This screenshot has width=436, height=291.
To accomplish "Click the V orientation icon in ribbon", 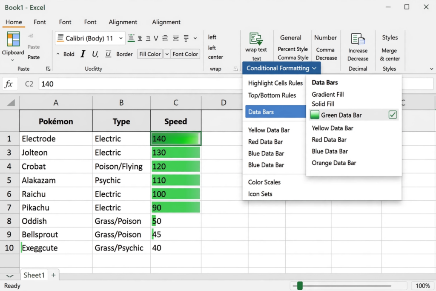I will (x=156, y=38).
